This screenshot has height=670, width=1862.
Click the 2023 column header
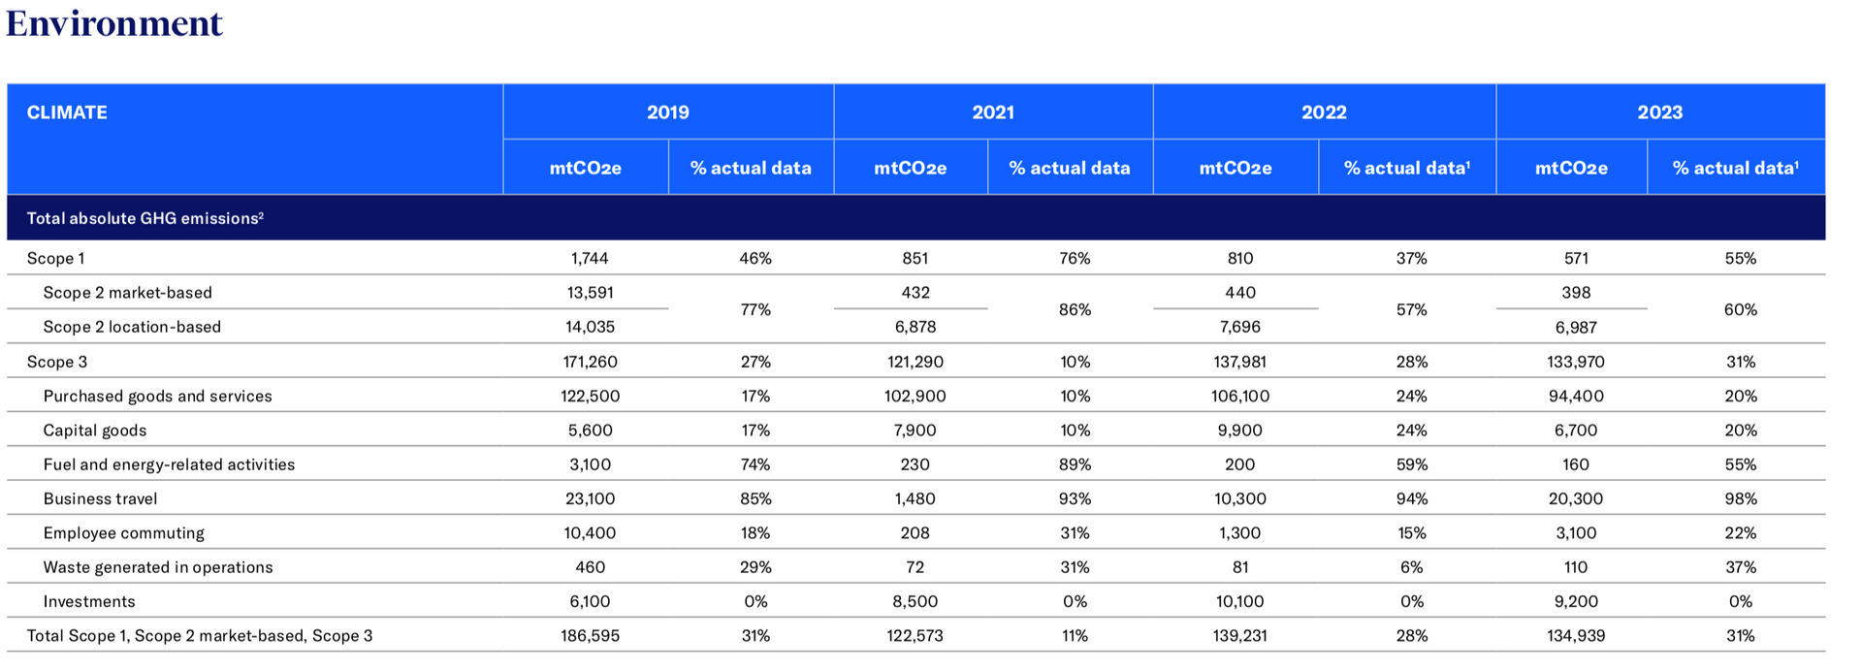[x=1660, y=112]
